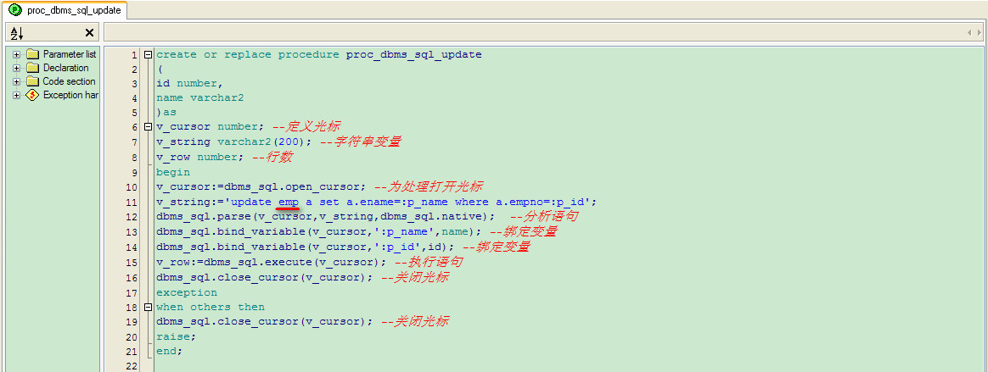Image resolution: width=988 pixels, height=372 pixels.
Task: Click 'name varchar2' parameter on line 4
Action: (200, 98)
